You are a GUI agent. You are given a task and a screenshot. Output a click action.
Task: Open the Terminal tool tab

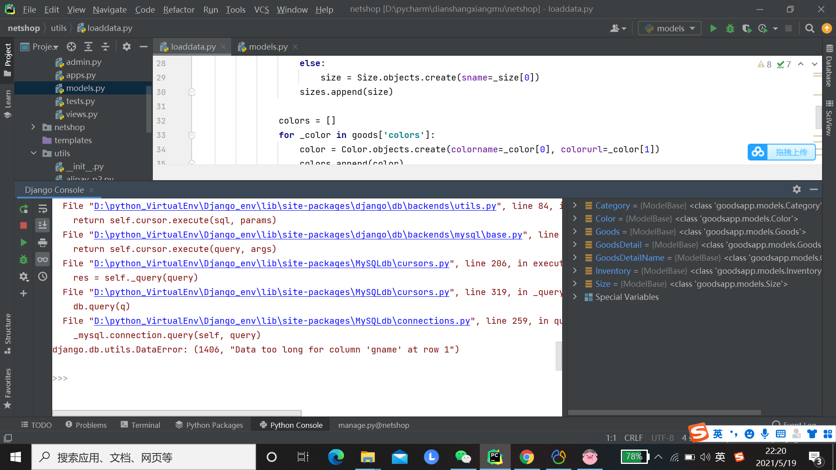click(140, 425)
